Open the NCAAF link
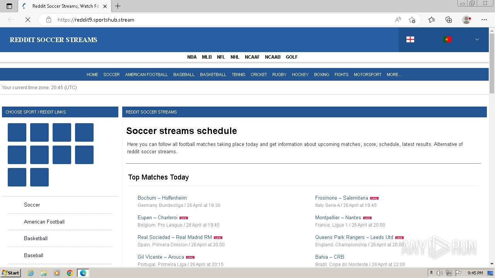 coord(252,57)
